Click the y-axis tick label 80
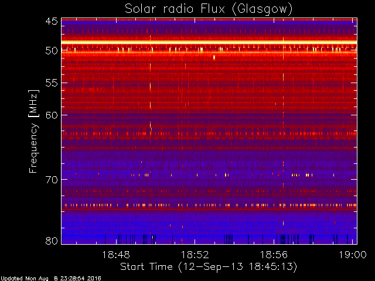 [52, 241]
